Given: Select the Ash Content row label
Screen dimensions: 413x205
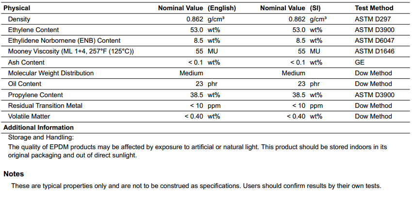Looking at the screenshot, I should pos(26,62).
